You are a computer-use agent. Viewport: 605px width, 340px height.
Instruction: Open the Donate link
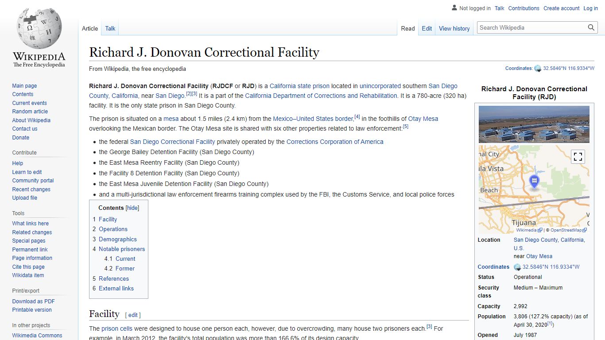pos(21,138)
